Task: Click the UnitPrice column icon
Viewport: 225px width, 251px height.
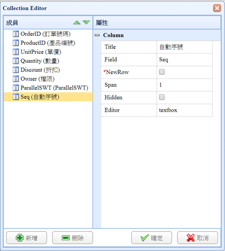Action: point(16,52)
